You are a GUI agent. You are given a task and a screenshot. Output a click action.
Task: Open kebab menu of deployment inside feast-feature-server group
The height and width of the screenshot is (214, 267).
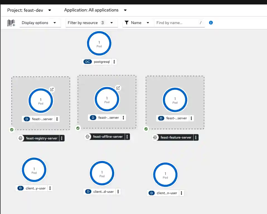[x=191, y=118]
